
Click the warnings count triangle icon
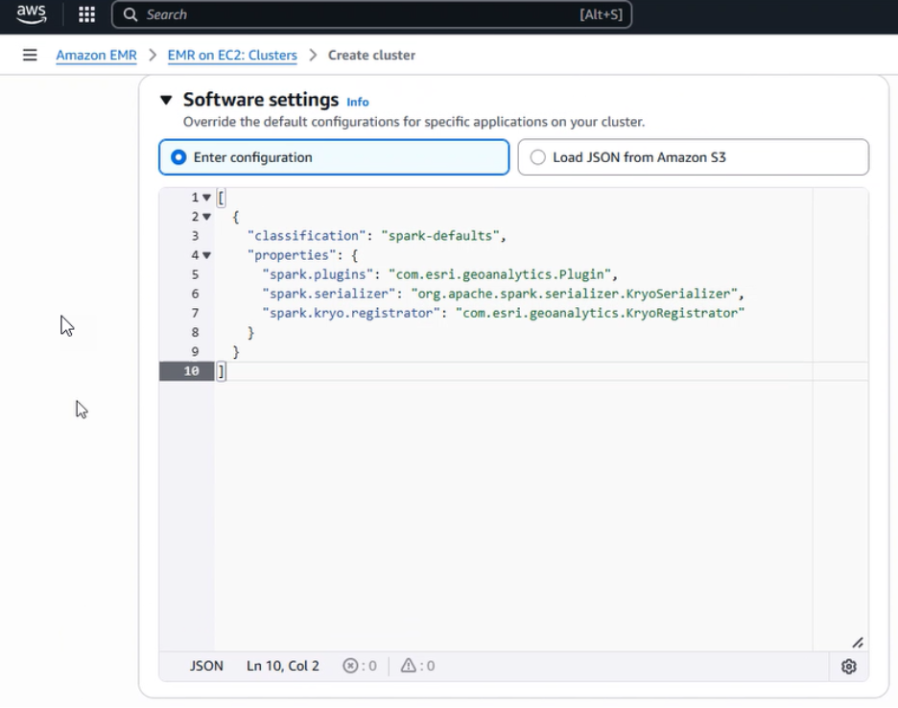click(409, 666)
